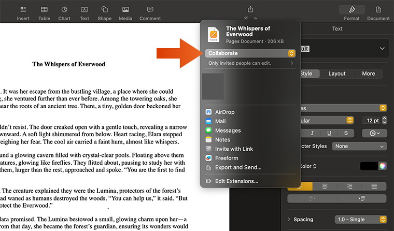The image size is (394, 231).
Task: Open the Shape picker
Action: [105, 13]
